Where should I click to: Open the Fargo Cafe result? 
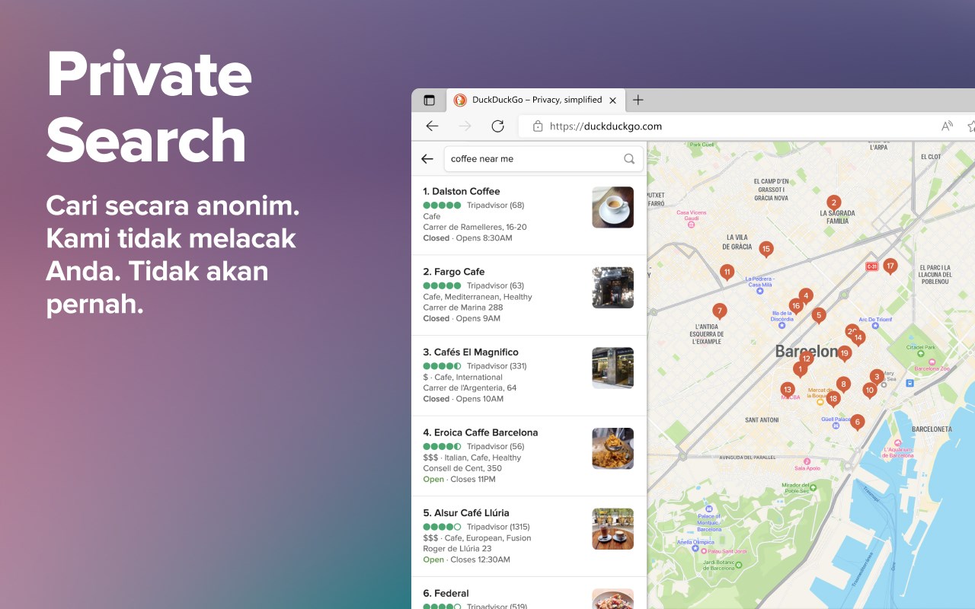tap(529, 295)
